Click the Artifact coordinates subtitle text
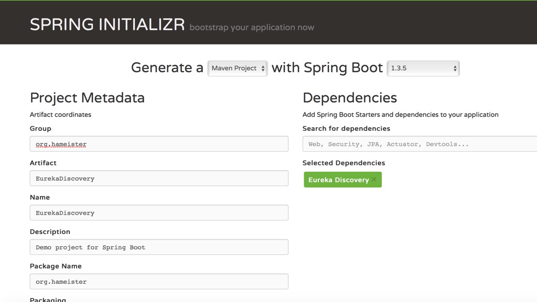The image size is (537, 302). pos(60,115)
